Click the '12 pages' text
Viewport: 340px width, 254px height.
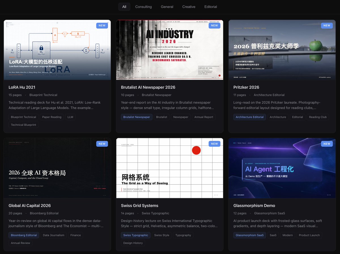click(240, 213)
